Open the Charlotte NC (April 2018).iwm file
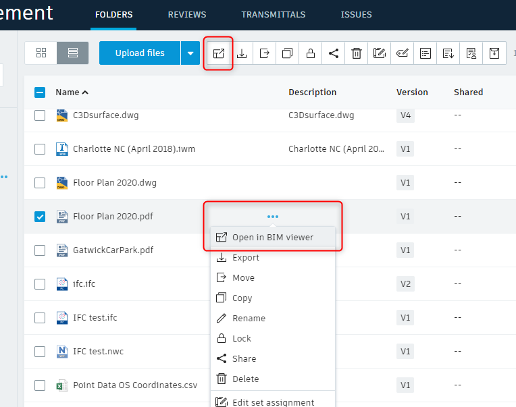 click(134, 149)
